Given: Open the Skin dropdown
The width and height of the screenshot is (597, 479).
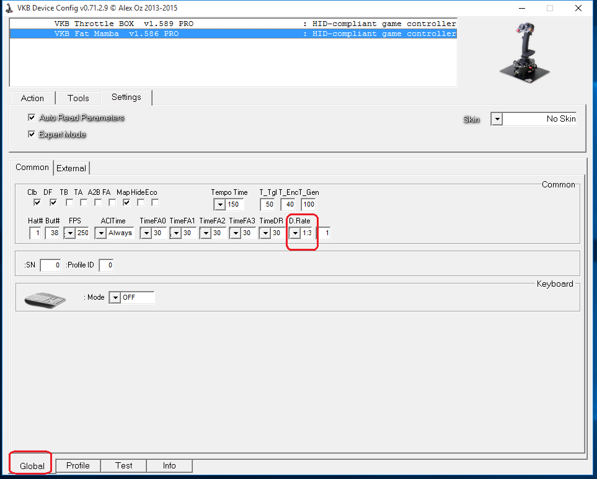Looking at the screenshot, I should (497, 119).
